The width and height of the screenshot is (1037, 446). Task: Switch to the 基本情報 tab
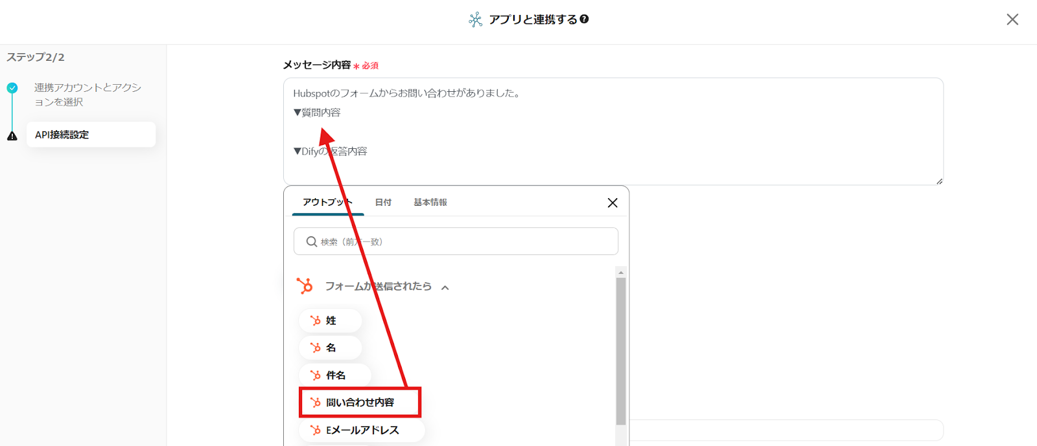pos(430,203)
